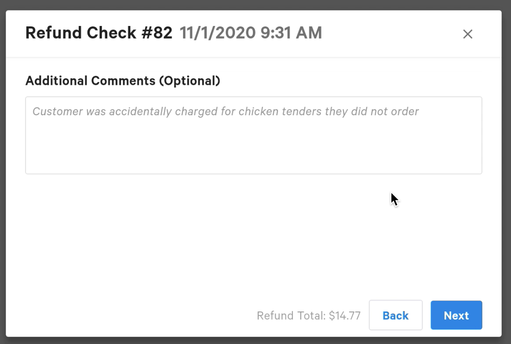Viewport: 511px width, 344px height.
Task: Focus the comments field showing chicken tenders note
Action: (x=254, y=134)
